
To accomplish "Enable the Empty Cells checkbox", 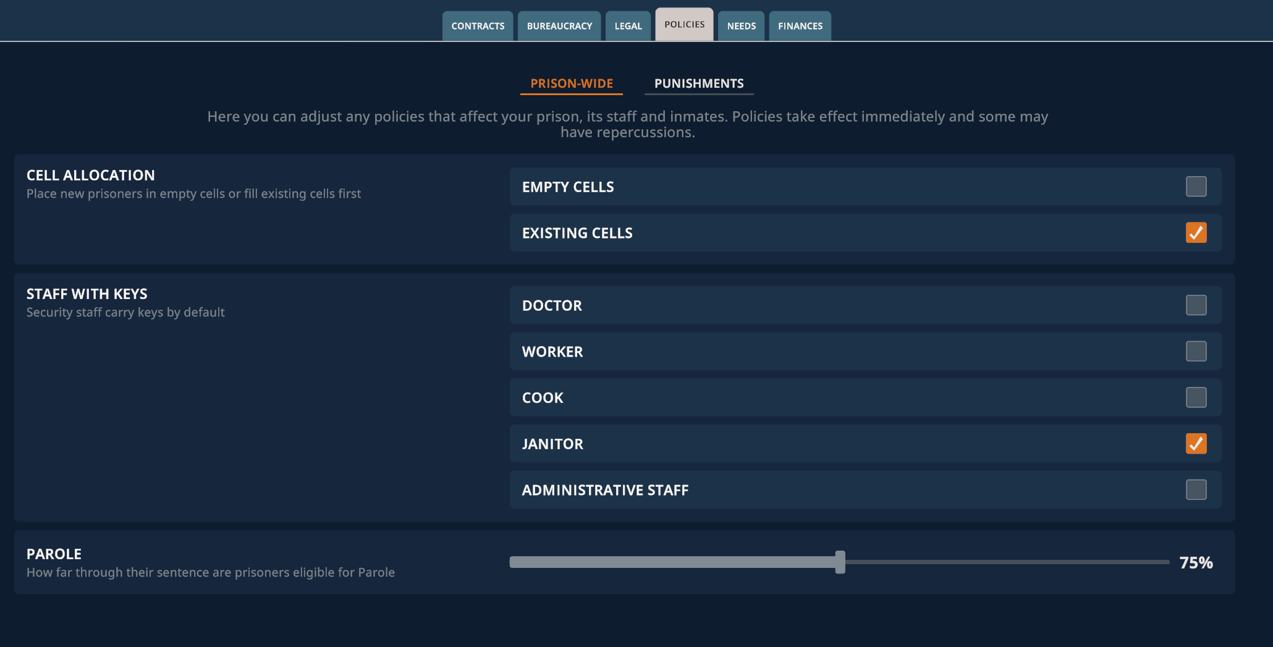I will [1196, 187].
